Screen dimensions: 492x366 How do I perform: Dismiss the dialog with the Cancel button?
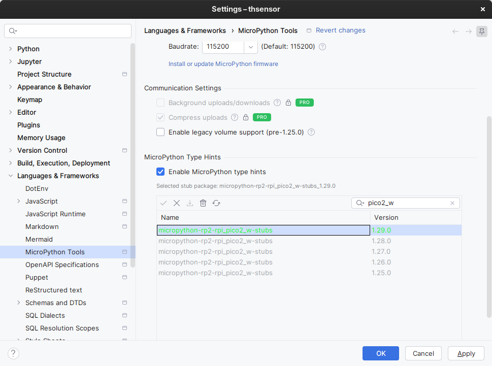[423, 353]
